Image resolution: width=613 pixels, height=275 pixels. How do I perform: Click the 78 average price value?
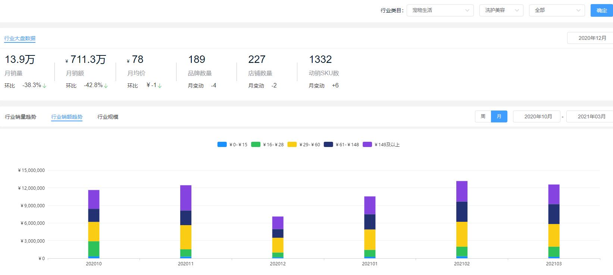[138, 60]
